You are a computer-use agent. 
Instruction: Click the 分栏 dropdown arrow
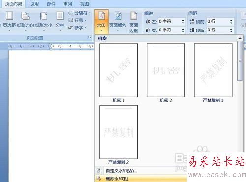pos(60,30)
